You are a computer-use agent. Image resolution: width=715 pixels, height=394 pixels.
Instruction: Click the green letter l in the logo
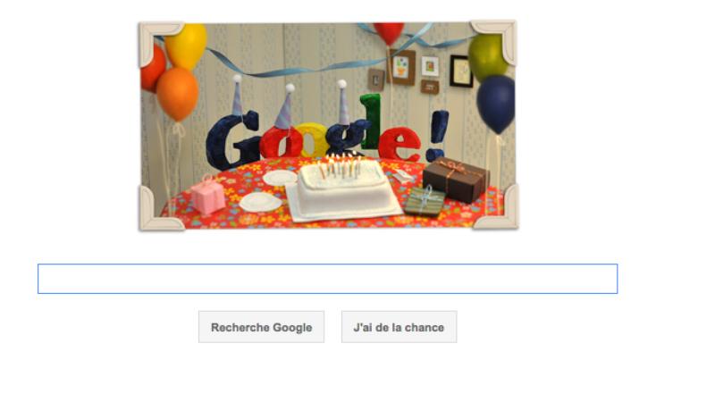click(x=370, y=122)
